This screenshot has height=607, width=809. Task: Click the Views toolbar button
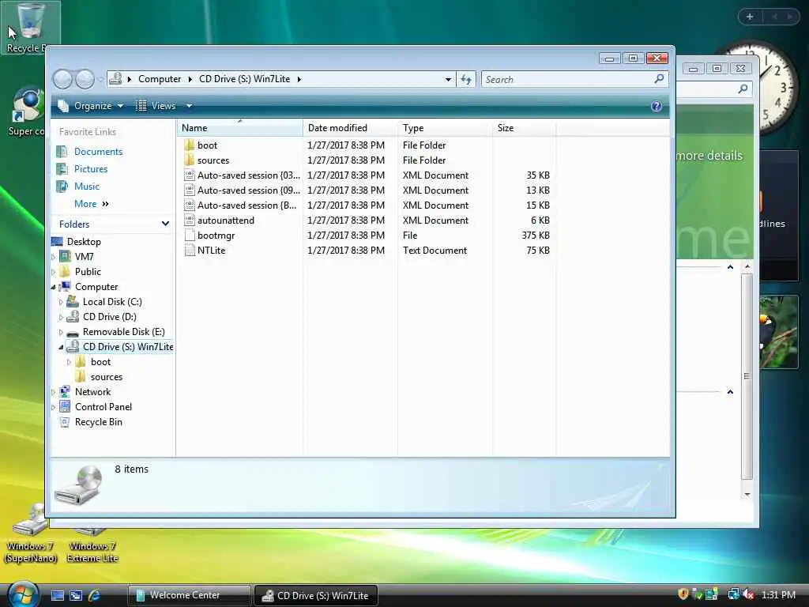click(x=156, y=106)
